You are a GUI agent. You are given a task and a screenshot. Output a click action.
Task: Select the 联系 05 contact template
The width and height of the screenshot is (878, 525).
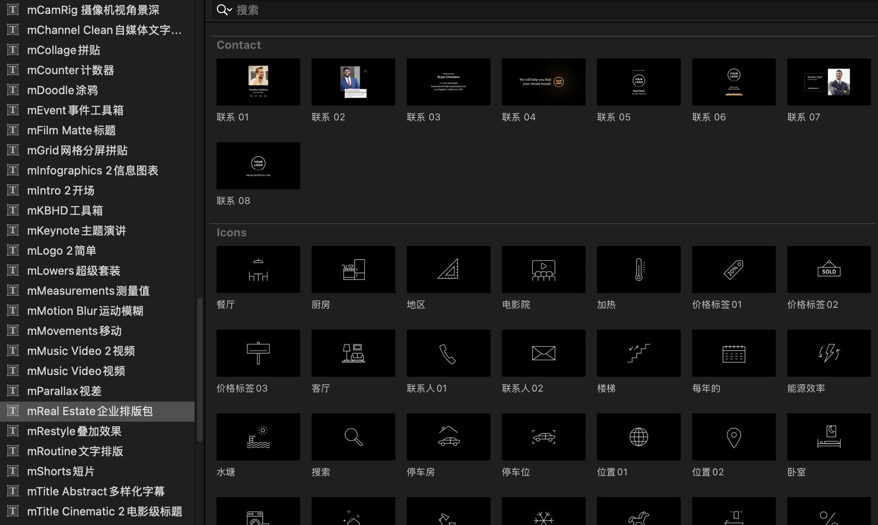[639, 82]
